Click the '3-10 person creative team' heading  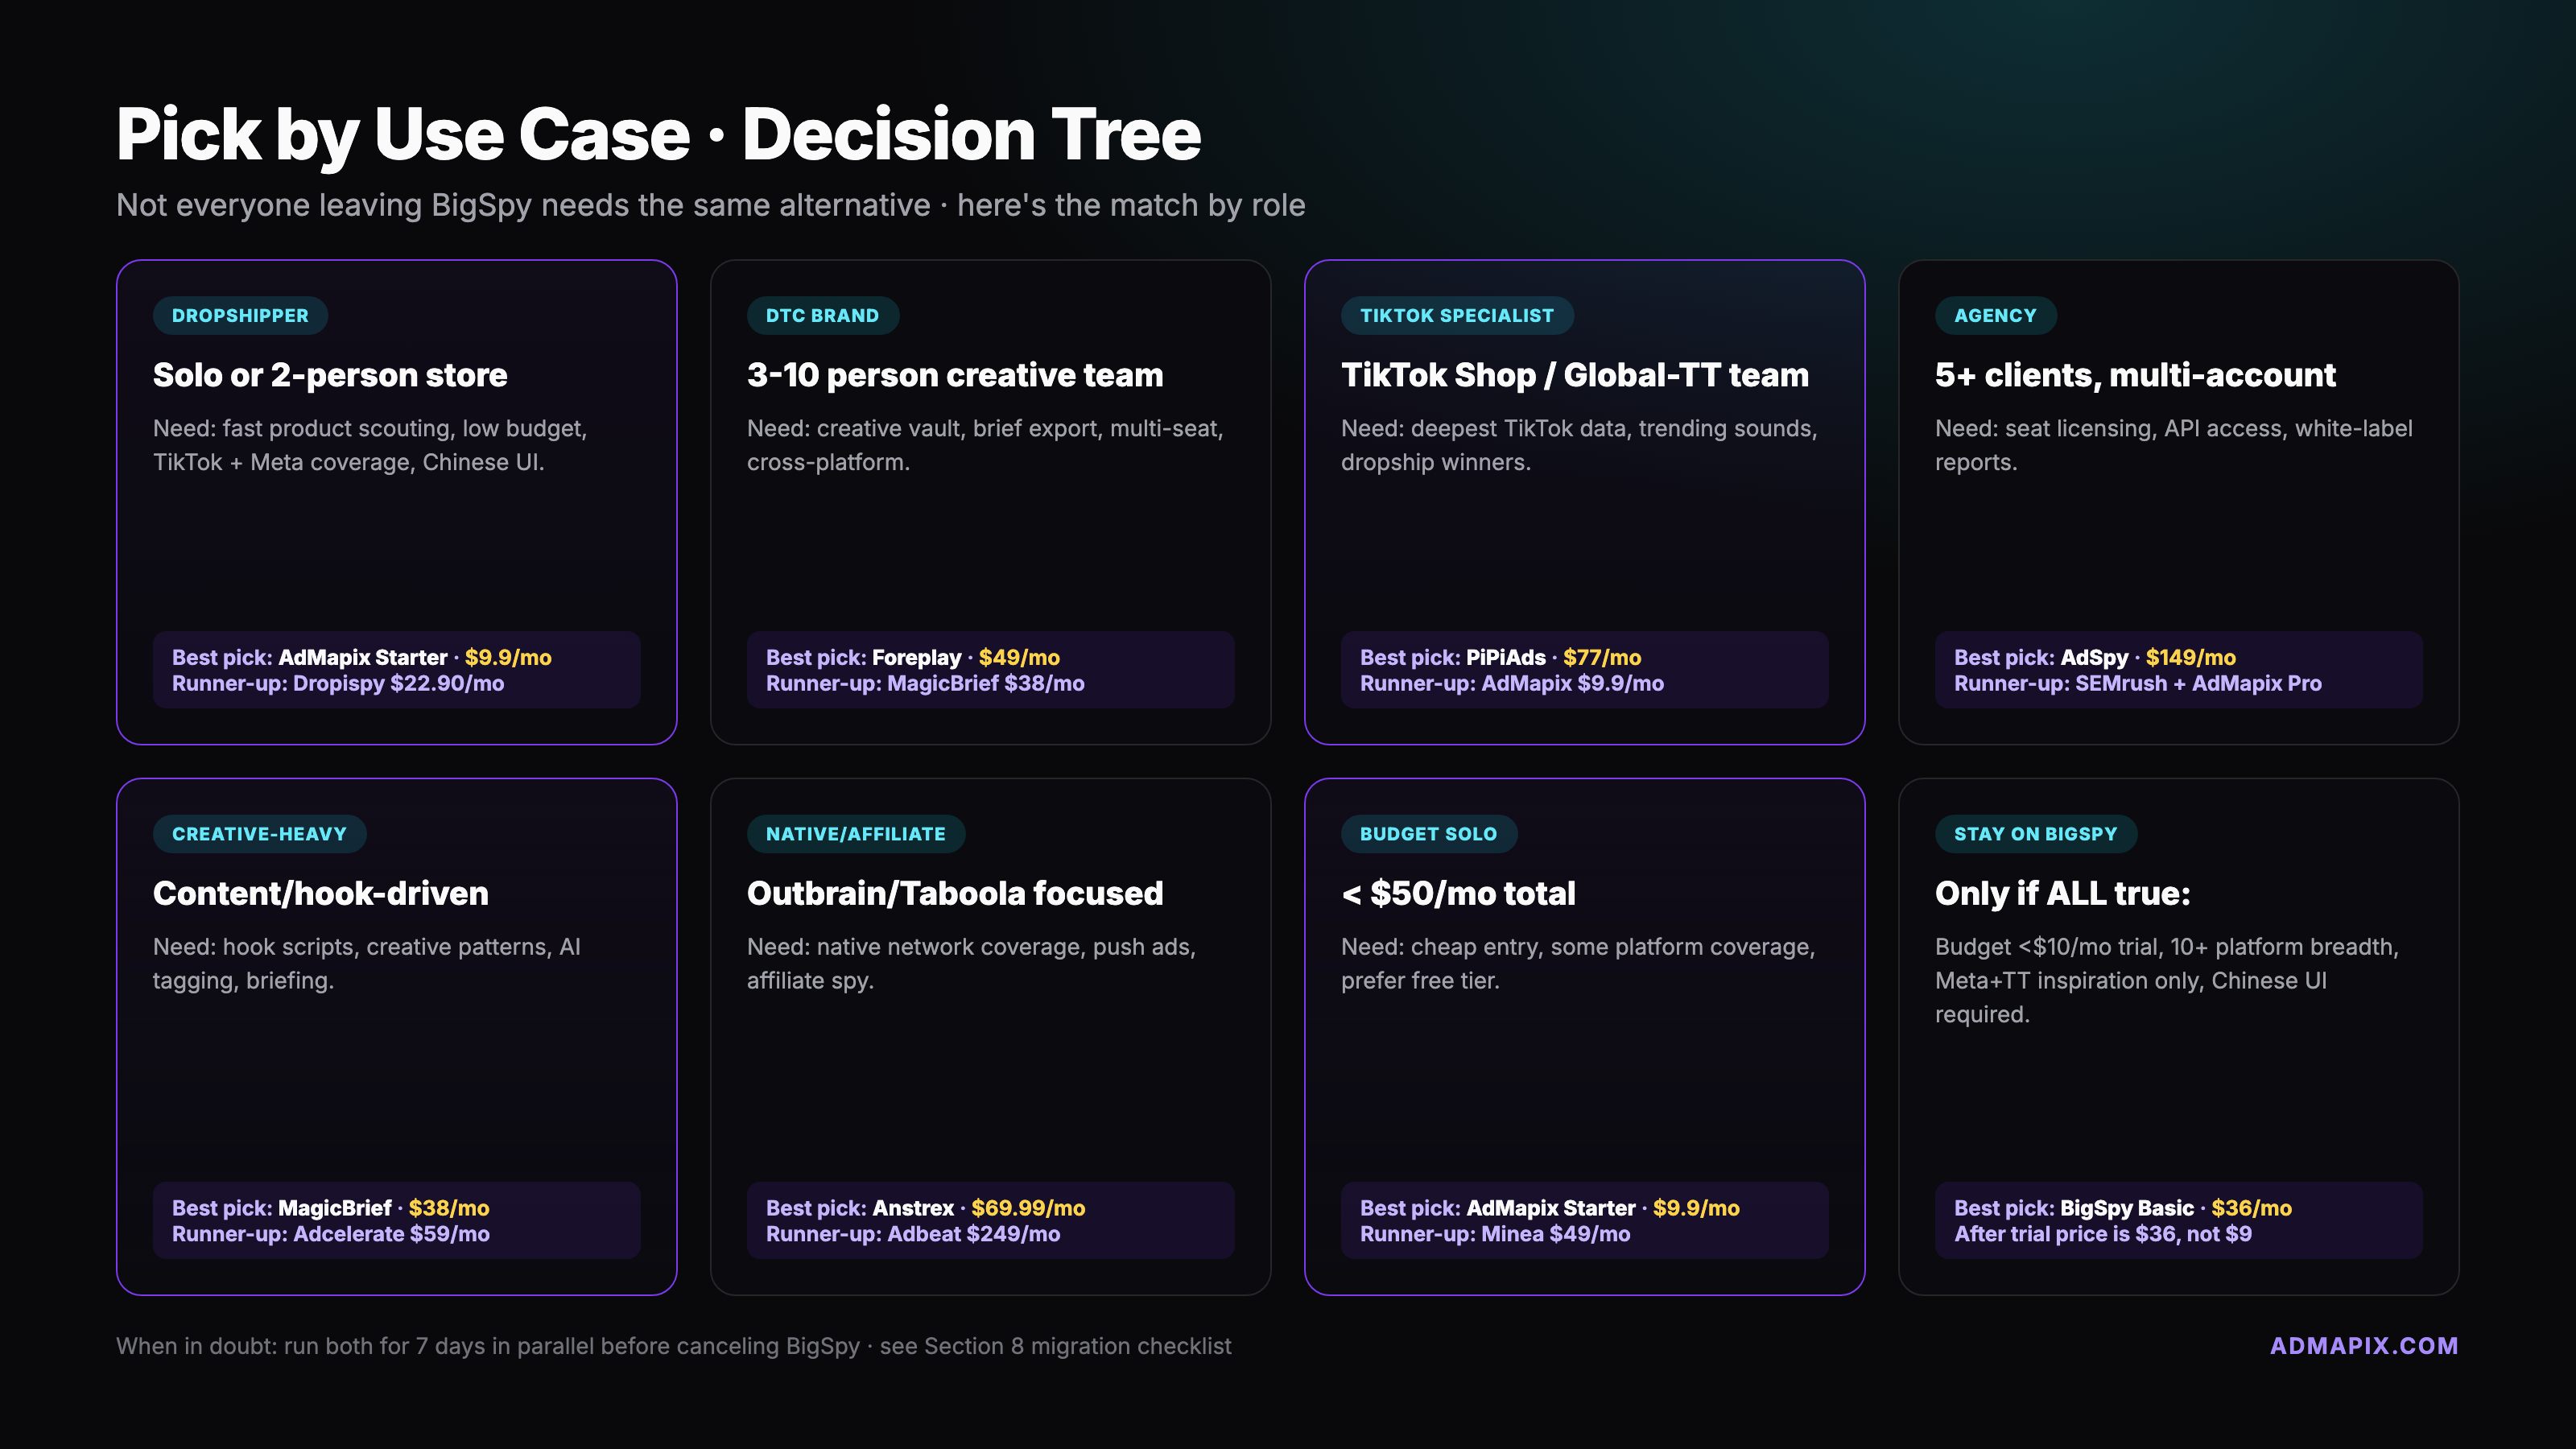point(955,375)
